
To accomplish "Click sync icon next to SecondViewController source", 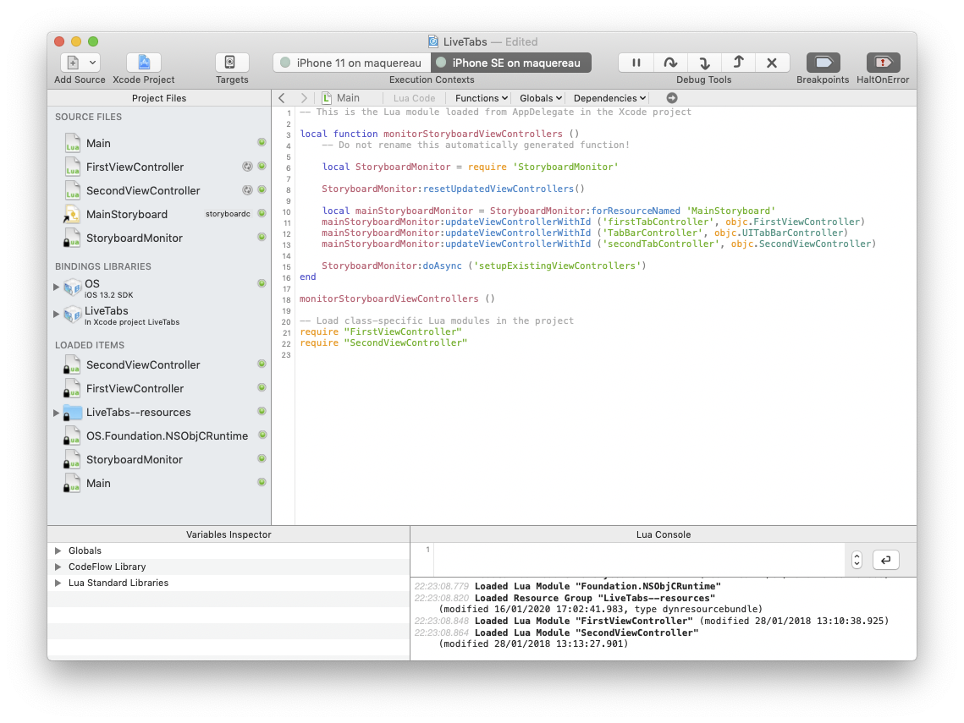I will tap(247, 190).
